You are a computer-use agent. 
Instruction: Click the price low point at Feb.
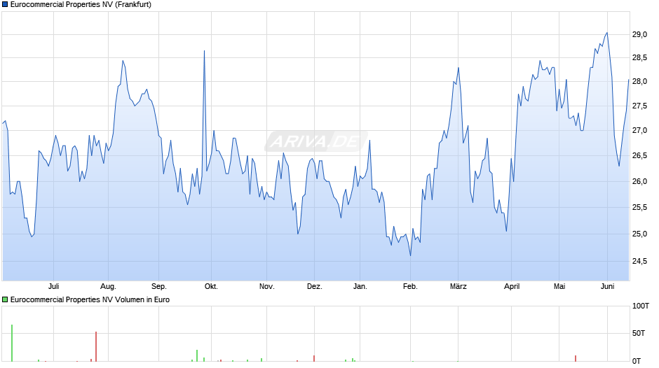[411, 255]
